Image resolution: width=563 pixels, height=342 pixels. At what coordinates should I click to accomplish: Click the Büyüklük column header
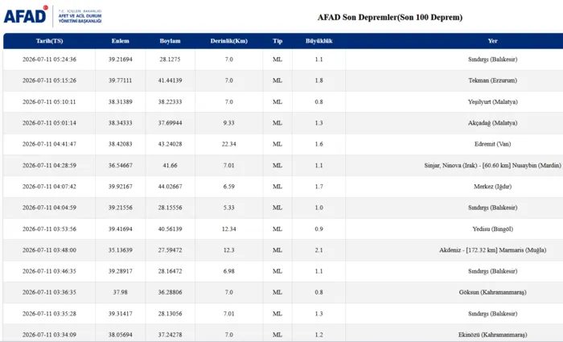tap(318, 41)
